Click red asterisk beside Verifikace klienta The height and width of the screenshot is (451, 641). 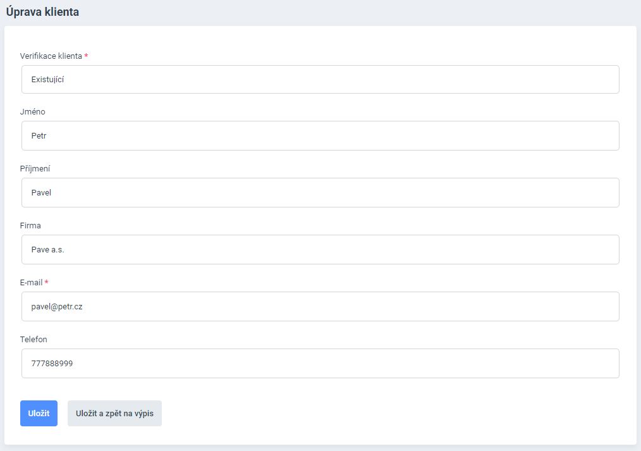[86, 56]
